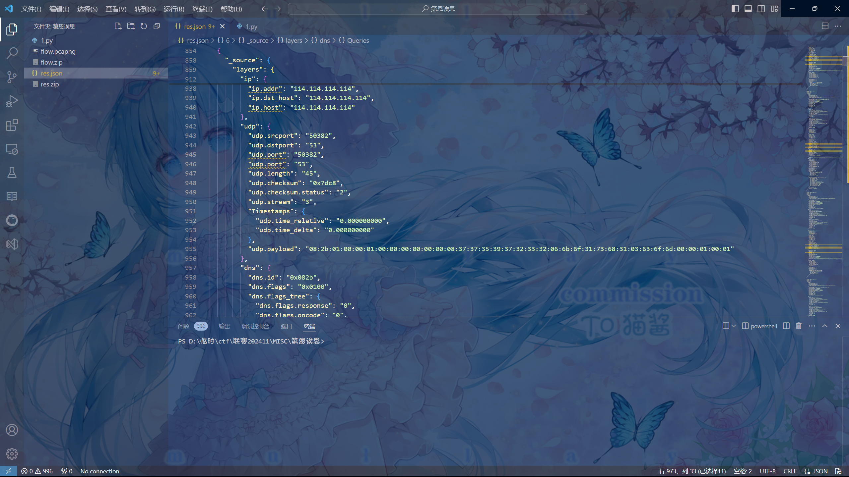Click No connection status bar item

(99, 471)
